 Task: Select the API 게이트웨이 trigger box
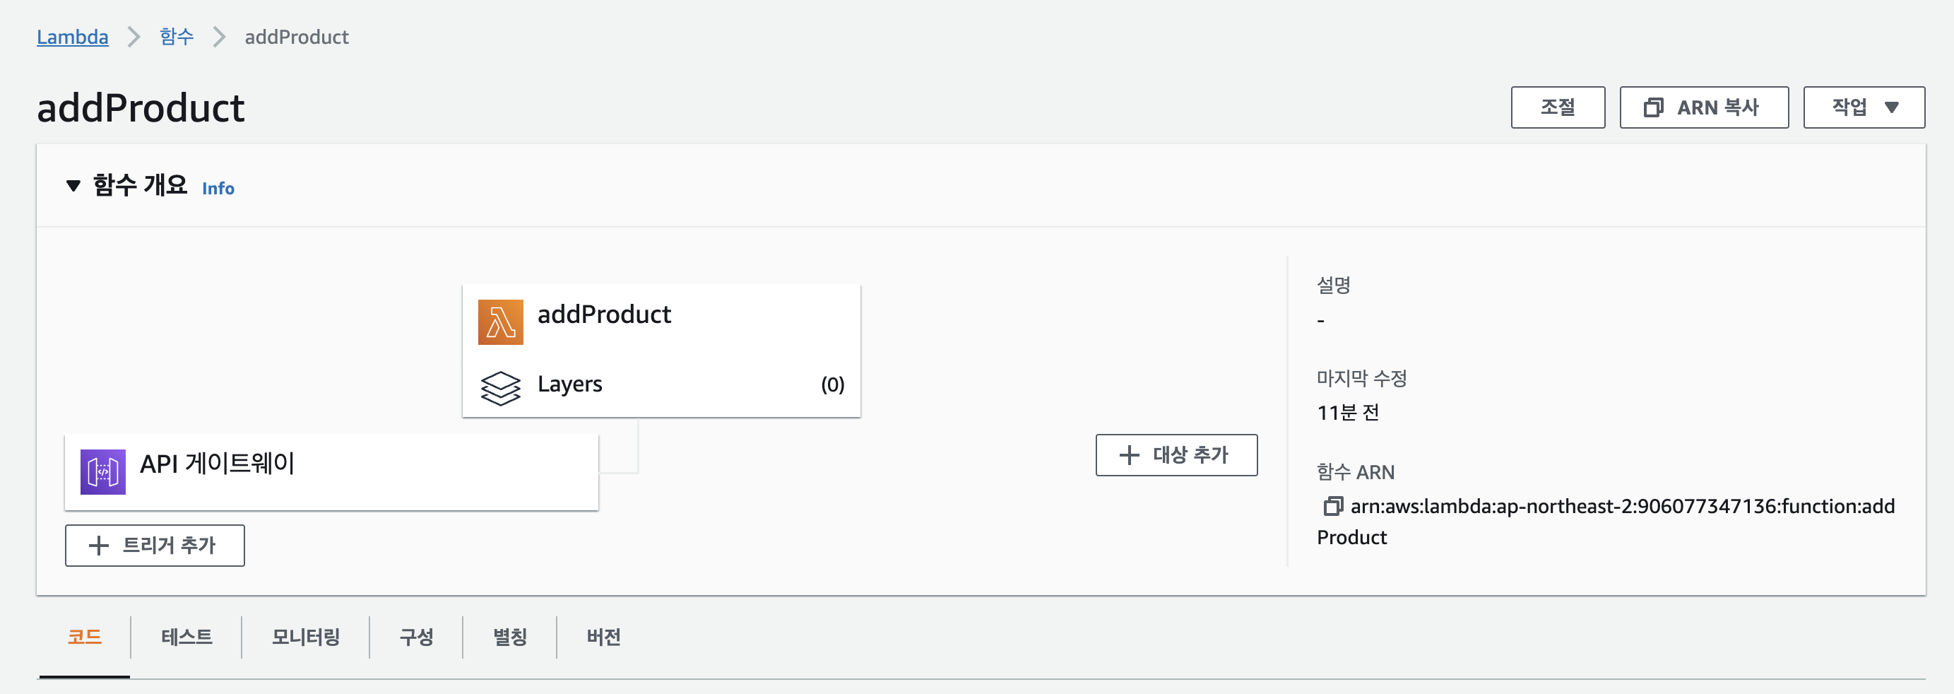[331, 472]
